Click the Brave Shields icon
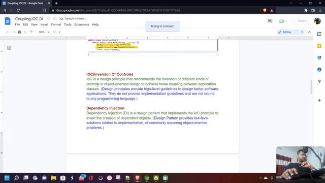Viewport: 325px width, 183px height. 265,10
